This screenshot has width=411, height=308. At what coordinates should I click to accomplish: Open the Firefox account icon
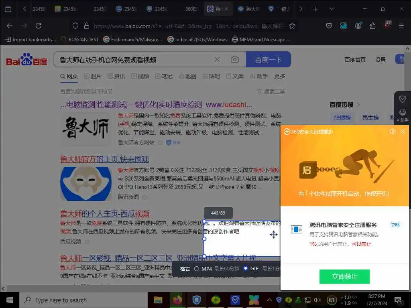[x=358, y=26]
